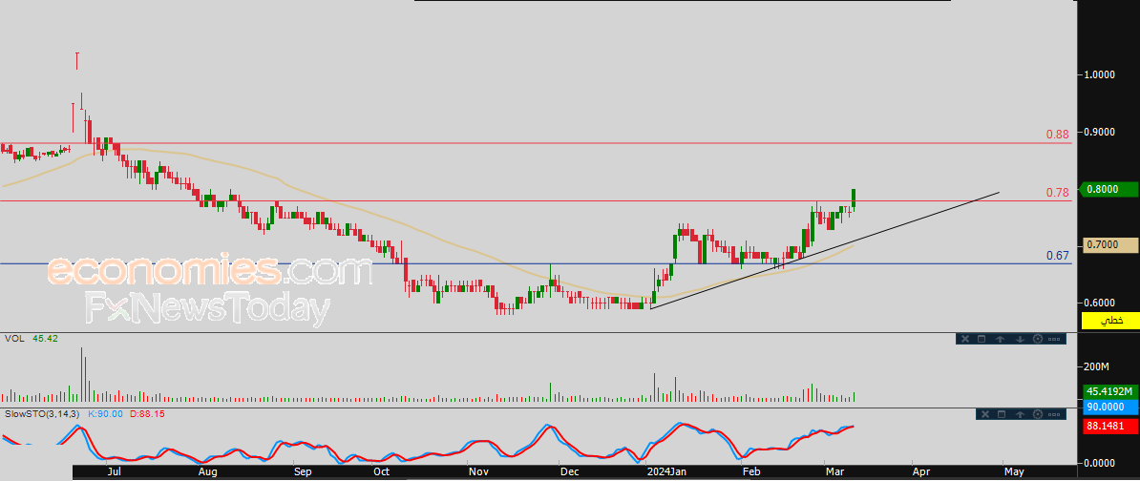Click the 200M volume axis label

tap(1096, 366)
